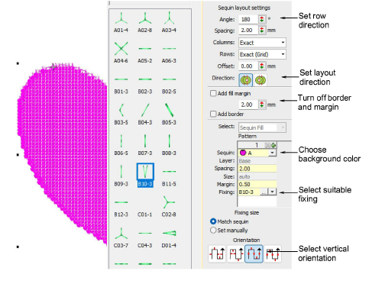Open the Sequin A color dropdown
The width and height of the screenshot is (369, 284).
point(272,153)
